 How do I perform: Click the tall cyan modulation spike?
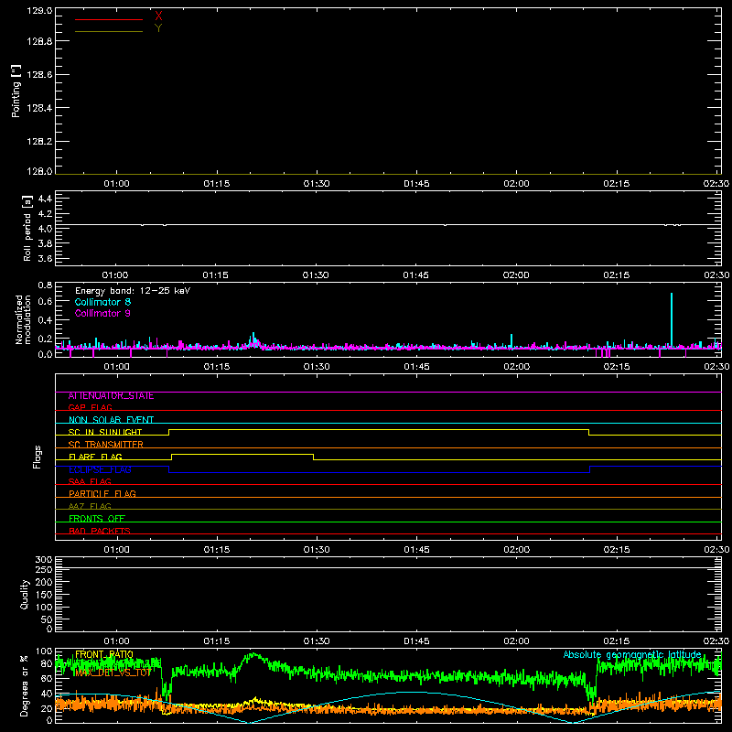pyautogui.click(x=672, y=319)
